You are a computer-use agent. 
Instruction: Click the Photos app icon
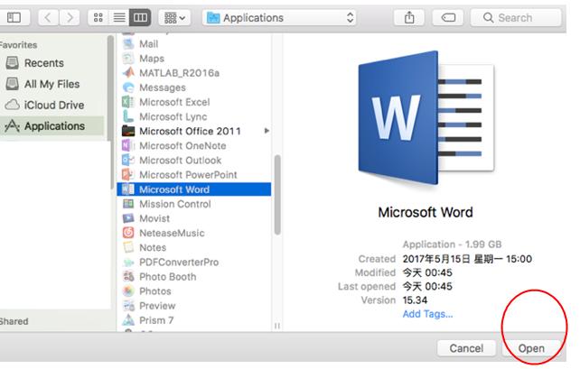[x=128, y=291]
